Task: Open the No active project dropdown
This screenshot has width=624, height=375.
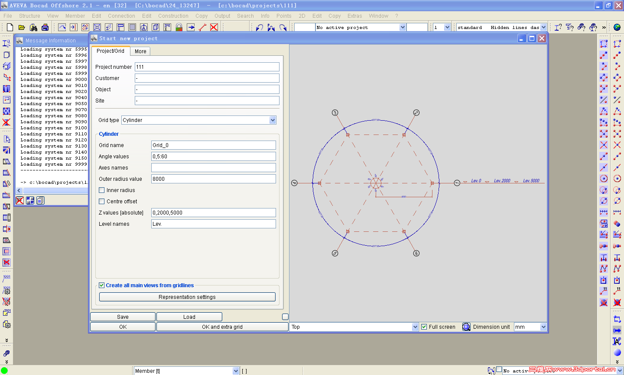Action: pos(403,27)
